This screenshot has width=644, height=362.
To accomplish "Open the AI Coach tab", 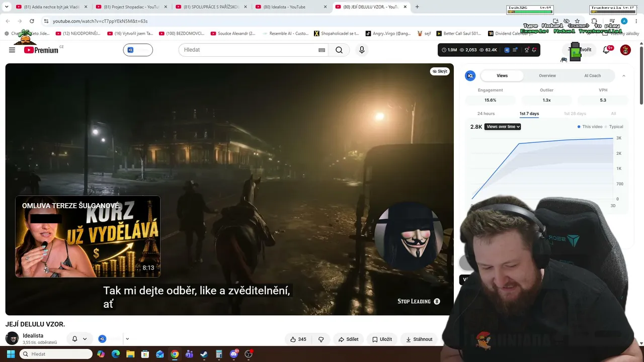I will (592, 76).
